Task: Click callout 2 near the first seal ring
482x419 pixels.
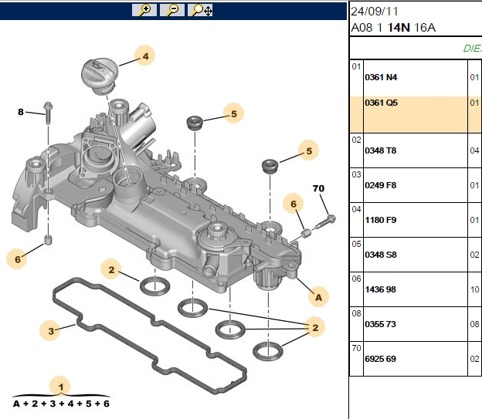Action: pyautogui.click(x=111, y=269)
